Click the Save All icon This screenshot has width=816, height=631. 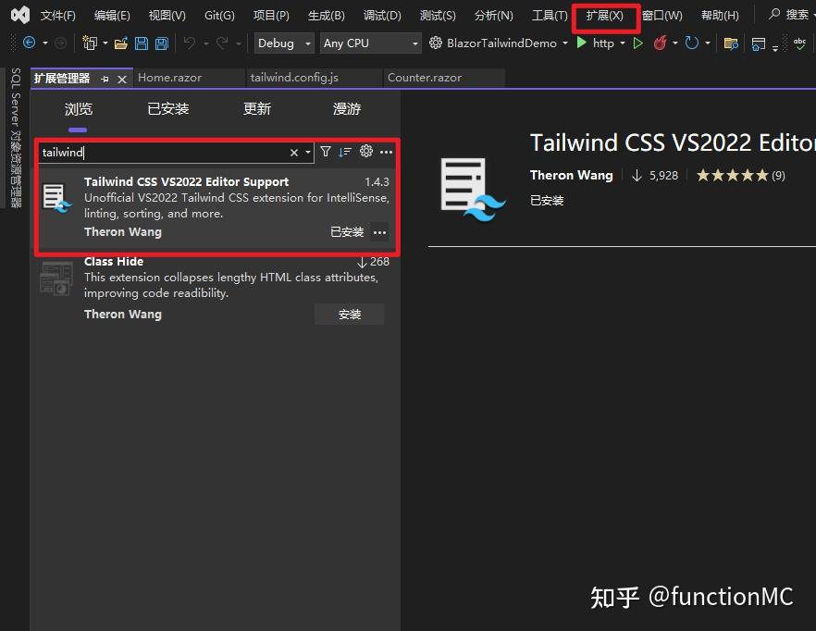click(x=160, y=43)
